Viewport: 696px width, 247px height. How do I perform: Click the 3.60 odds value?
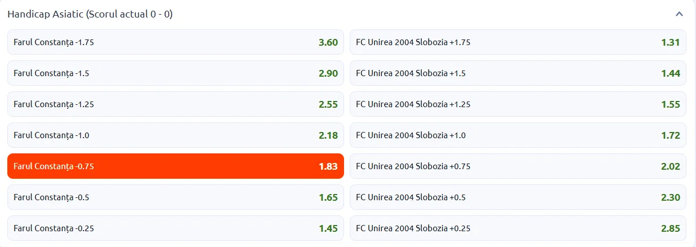[x=328, y=42]
